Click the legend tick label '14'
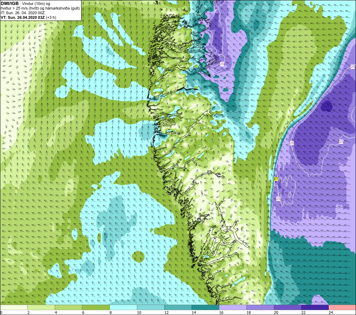 click(194, 313)
